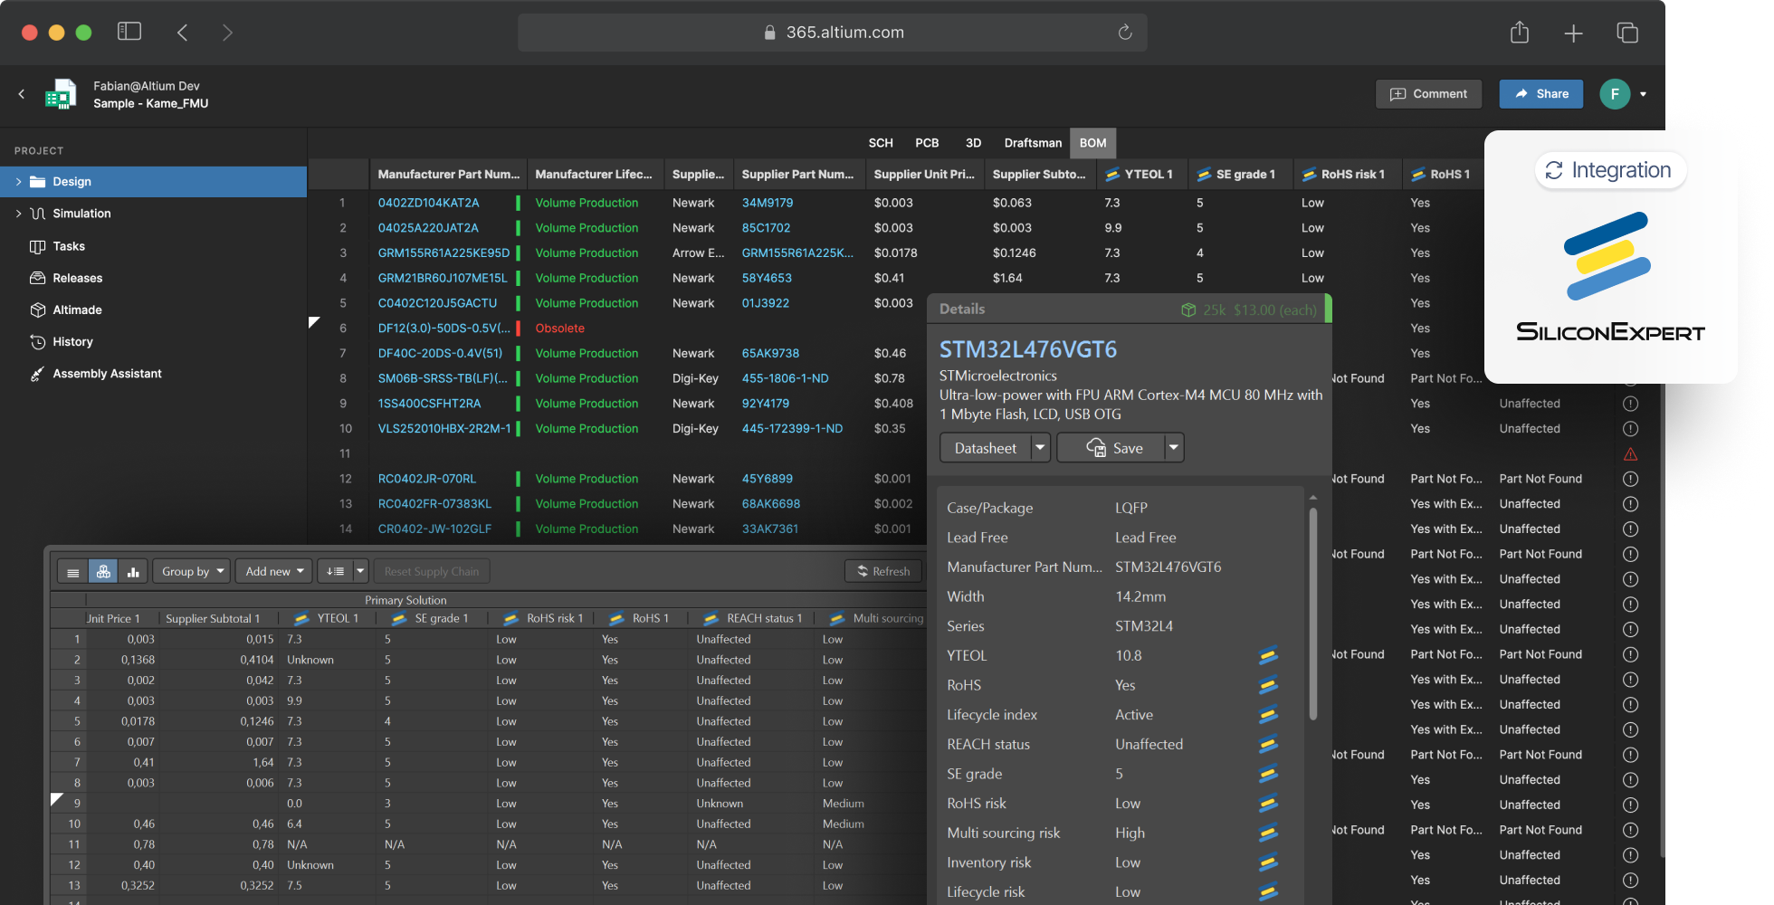Click the info icon on row 9
Viewport: 1774px width, 905px height.
pyautogui.click(x=1630, y=404)
